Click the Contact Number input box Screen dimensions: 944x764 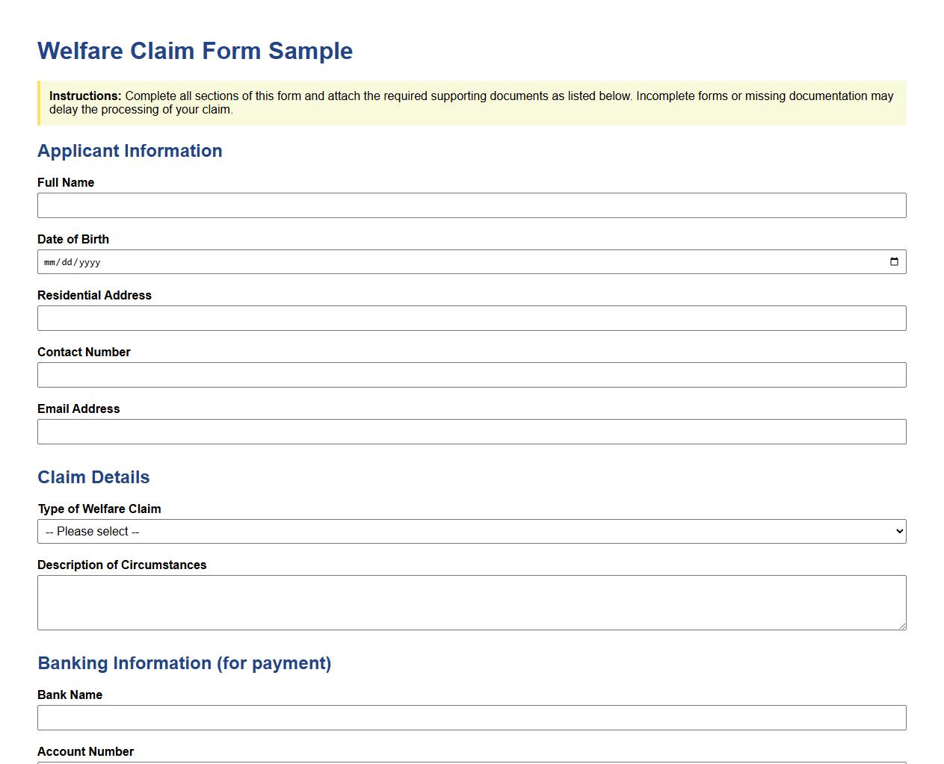click(472, 375)
